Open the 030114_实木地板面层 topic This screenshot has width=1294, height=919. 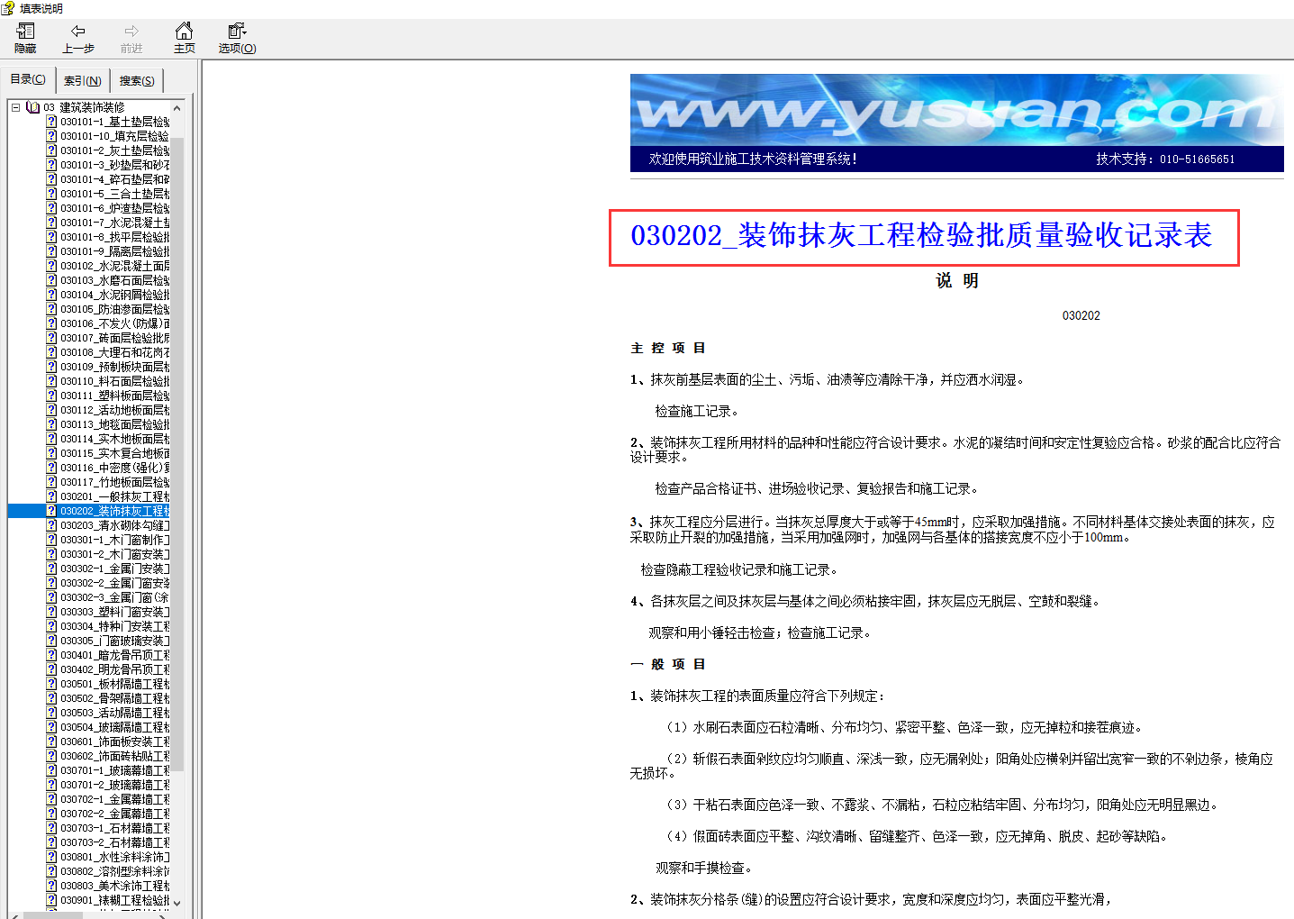(x=114, y=439)
